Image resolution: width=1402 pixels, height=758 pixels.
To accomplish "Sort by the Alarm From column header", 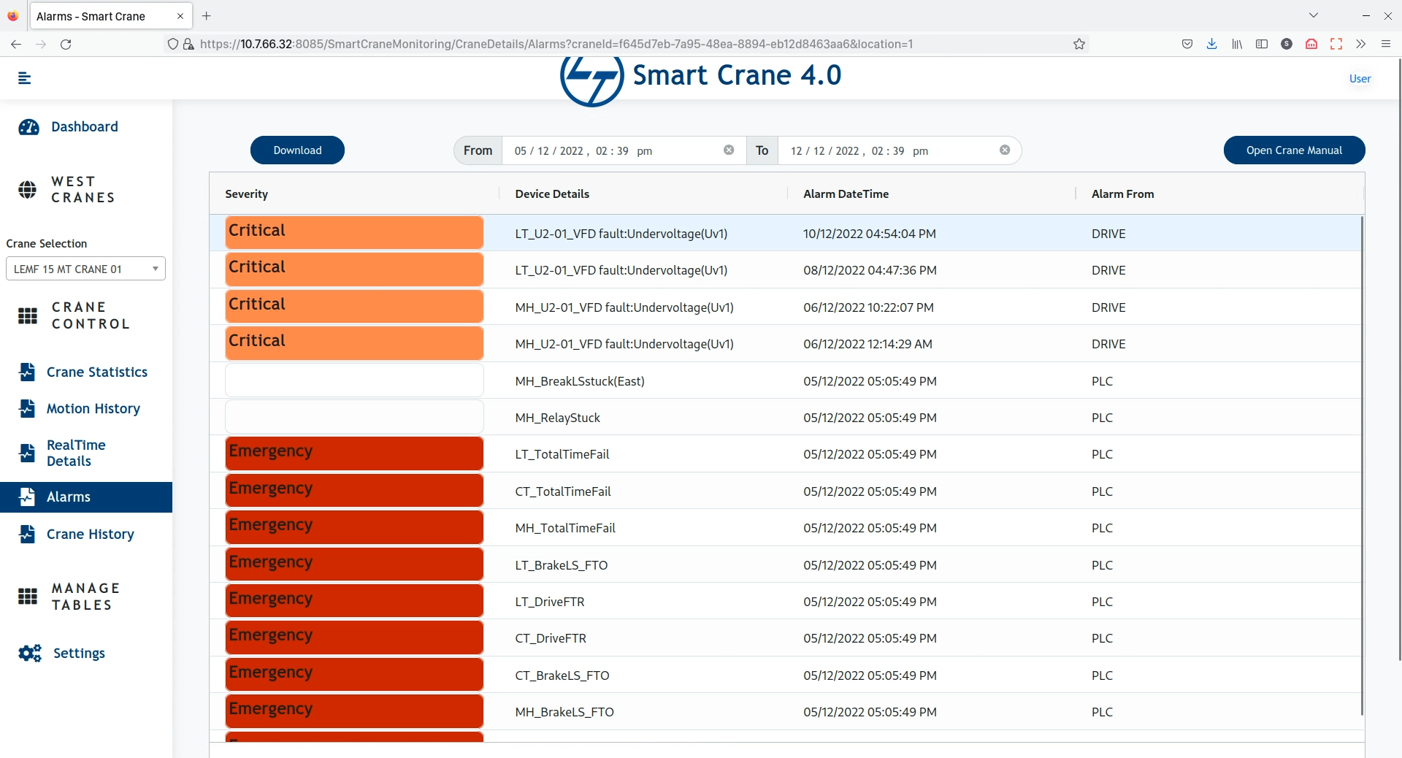I will point(1122,194).
